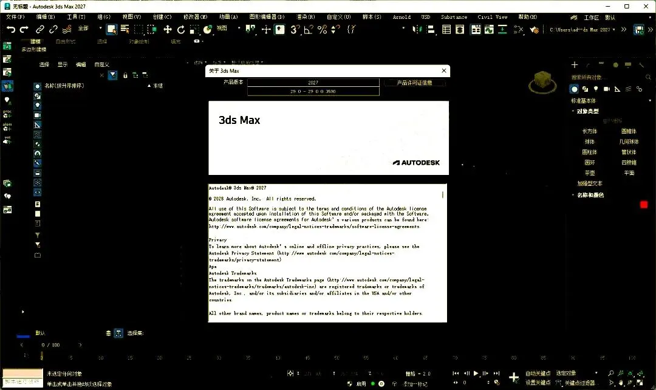Collapse the 对象类型 rollout
Screen dimensions: 656x390
click(x=587, y=111)
